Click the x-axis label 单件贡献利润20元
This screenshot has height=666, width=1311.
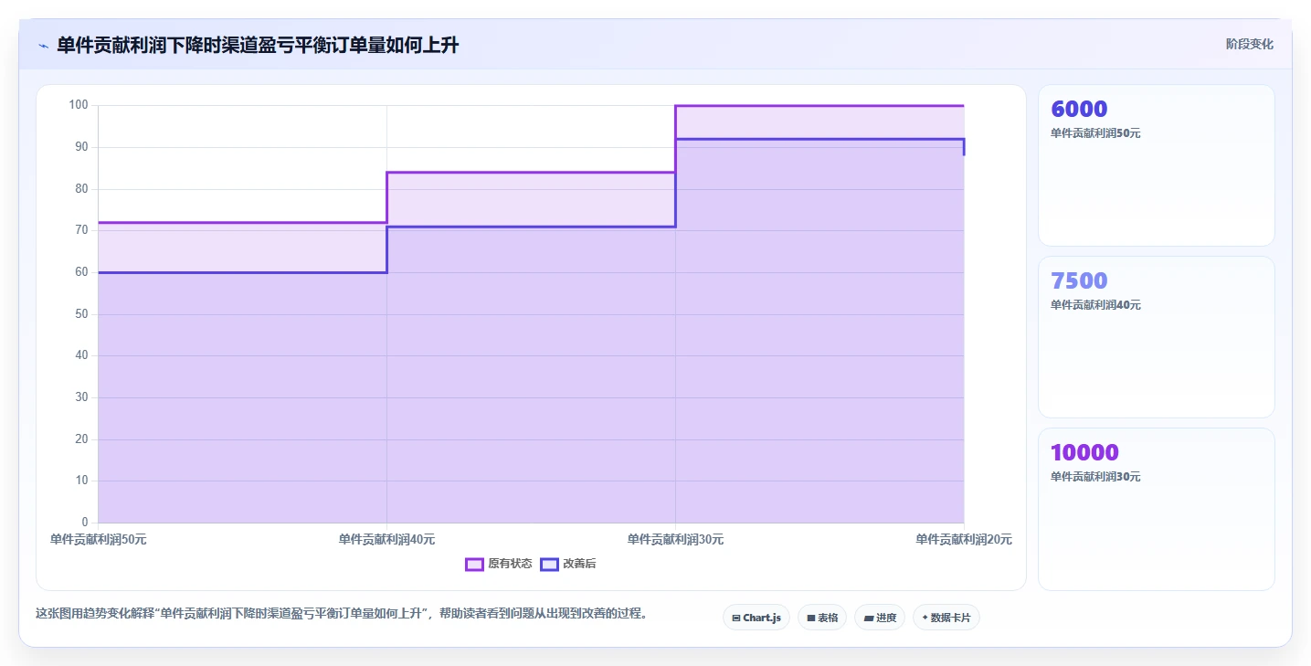click(964, 540)
